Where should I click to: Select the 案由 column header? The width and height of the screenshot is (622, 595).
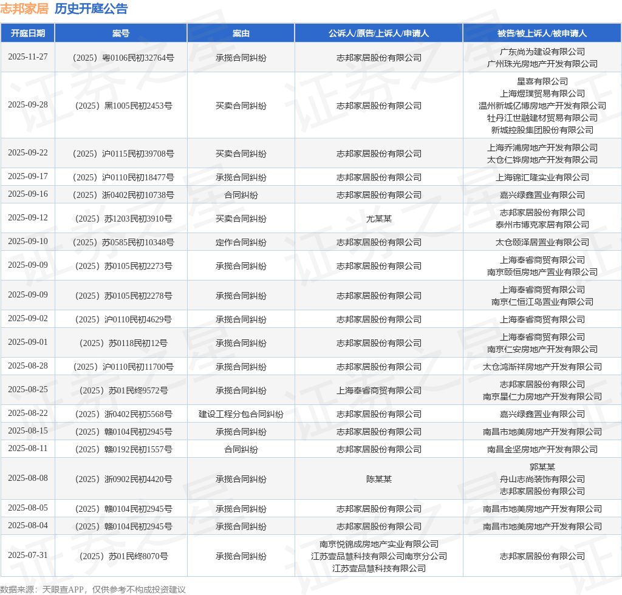click(241, 33)
